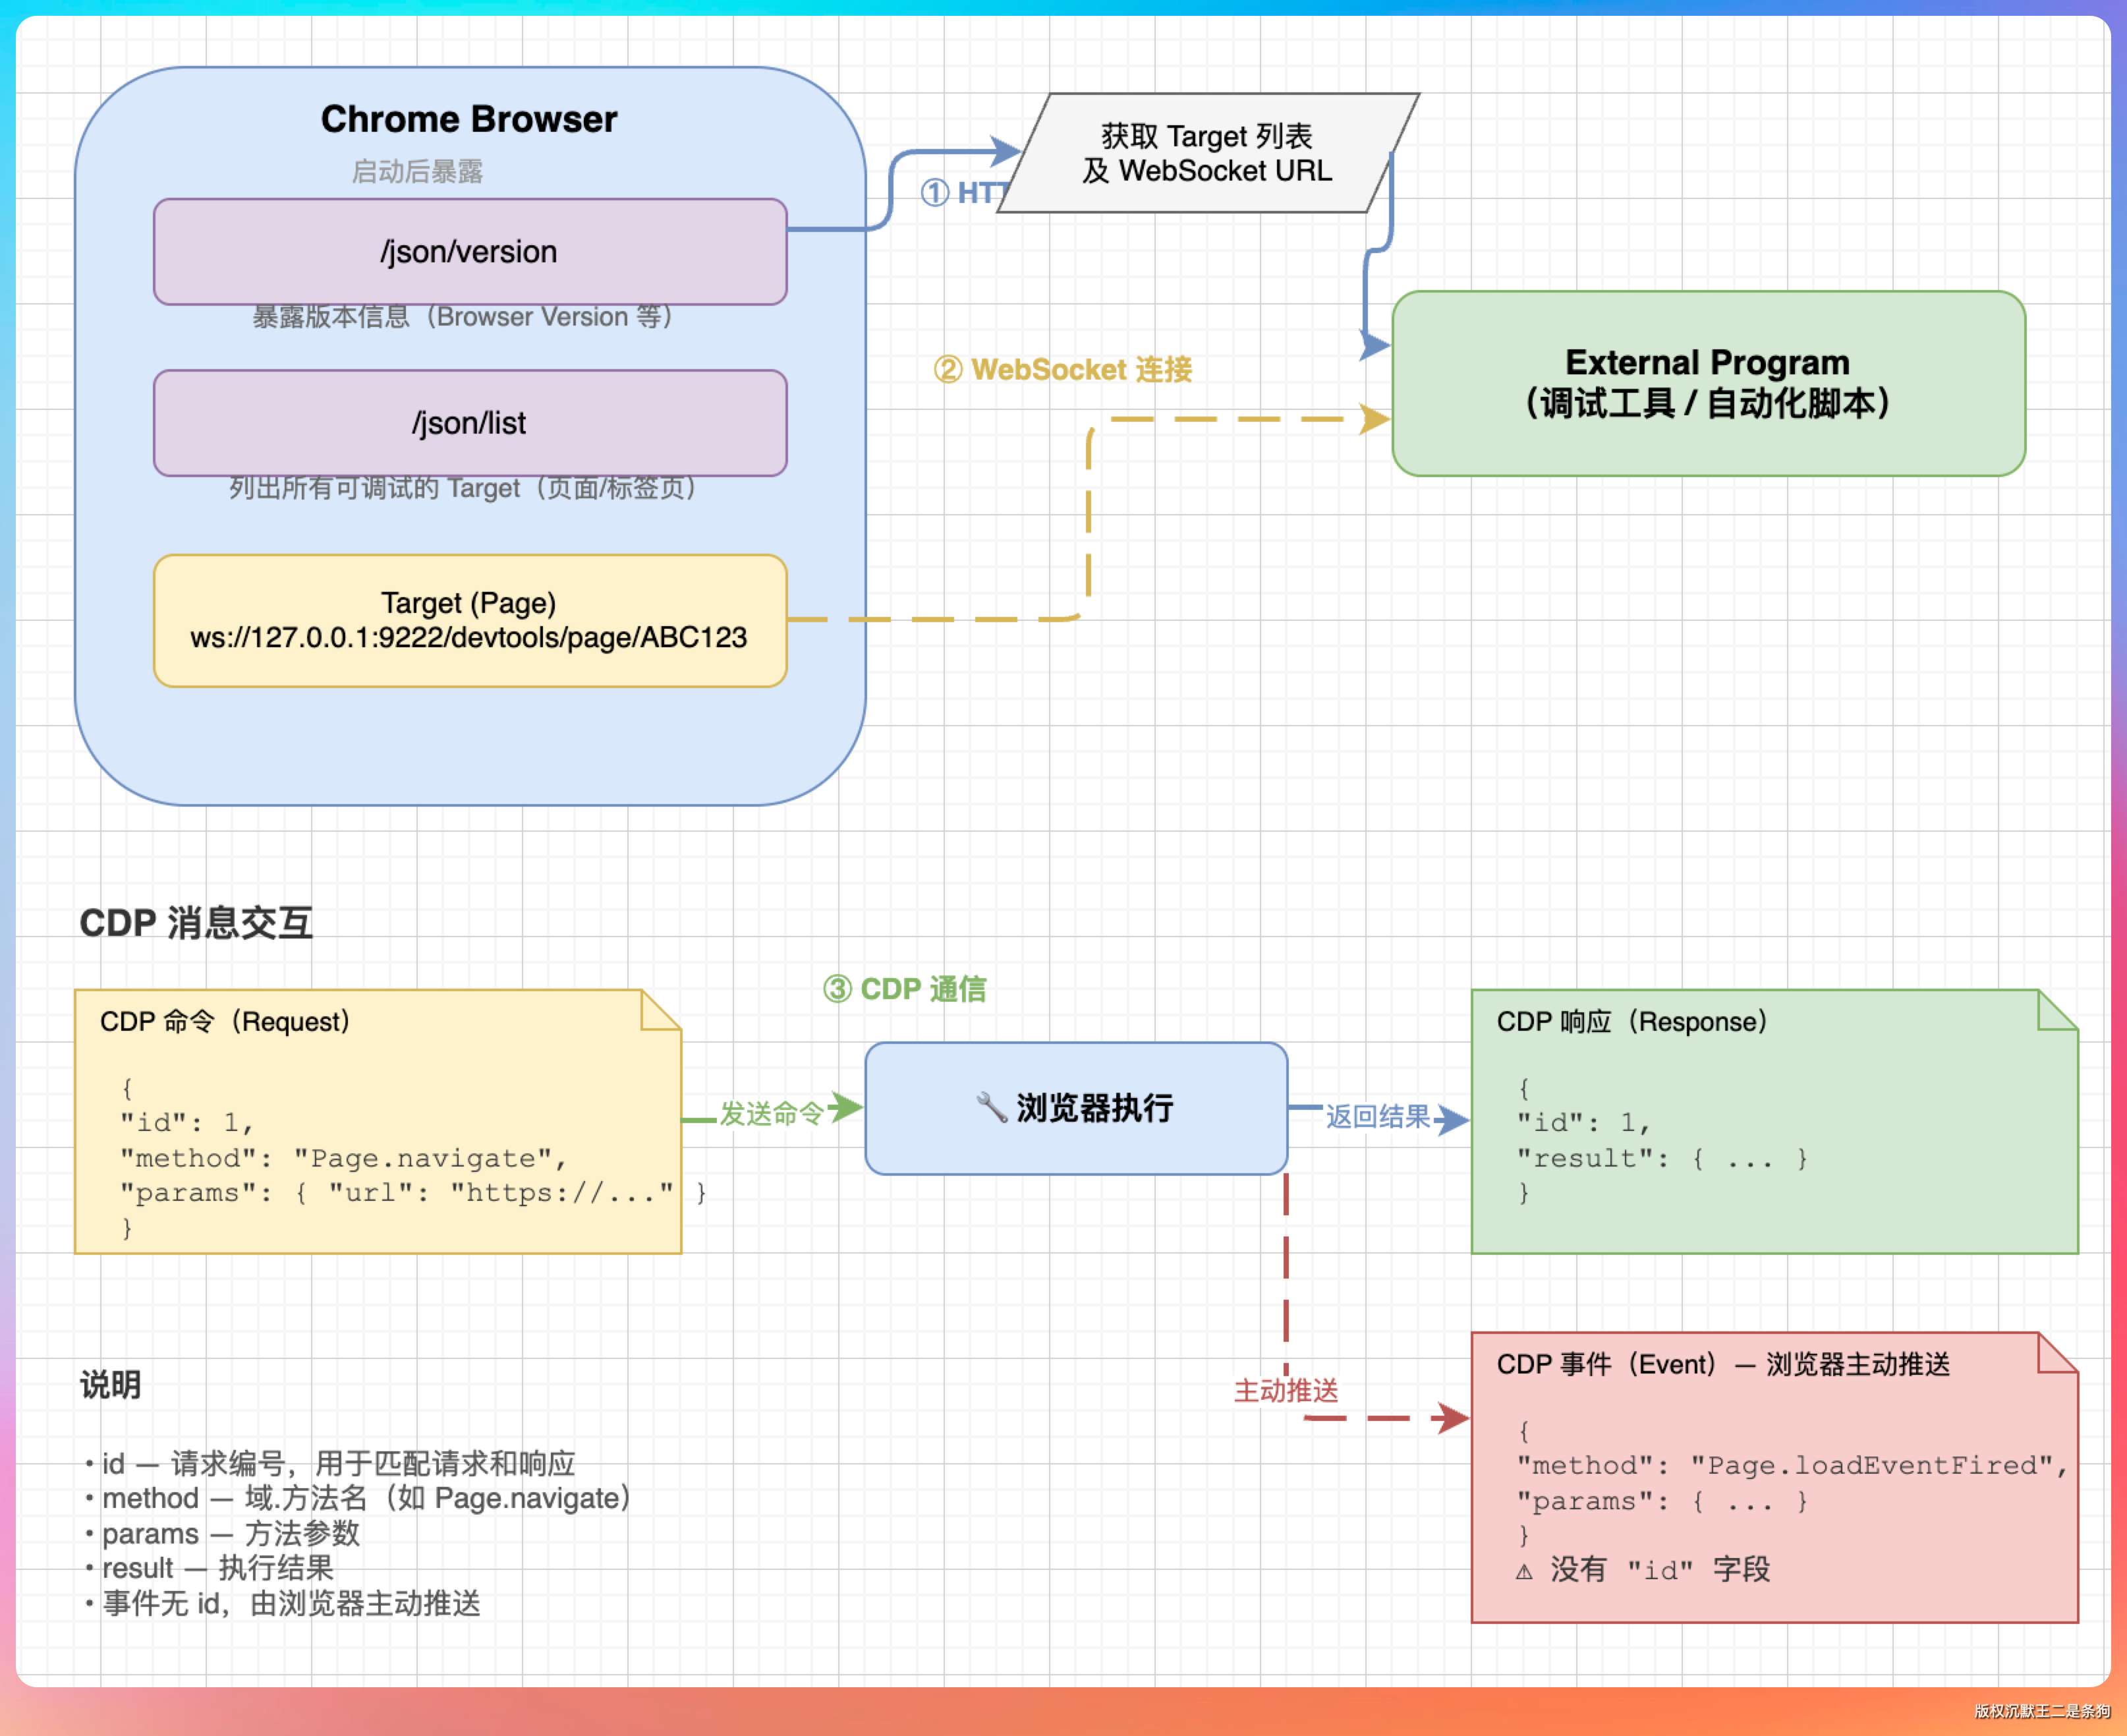Click the "result": { ... } line

[1662, 1158]
